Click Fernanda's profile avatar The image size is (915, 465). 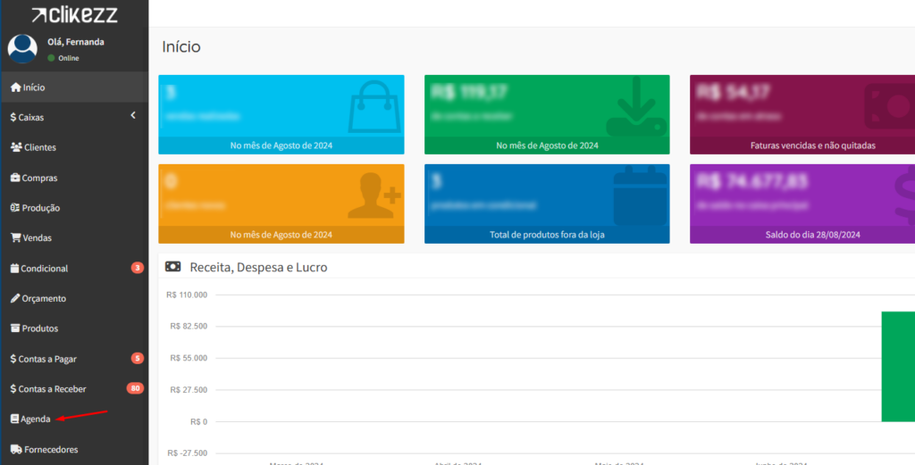click(x=22, y=48)
